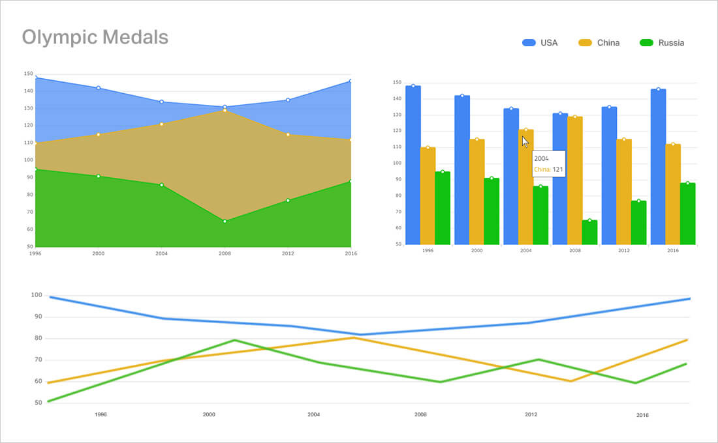This screenshot has width=718, height=443.
Task: Click the yellow China bar for 2008
Action: (x=574, y=180)
